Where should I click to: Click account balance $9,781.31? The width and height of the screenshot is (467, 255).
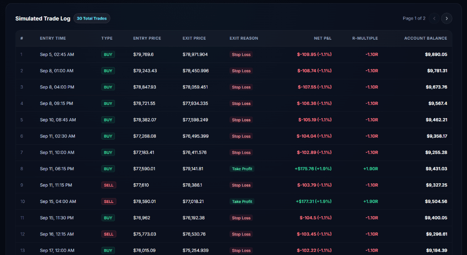coord(437,71)
